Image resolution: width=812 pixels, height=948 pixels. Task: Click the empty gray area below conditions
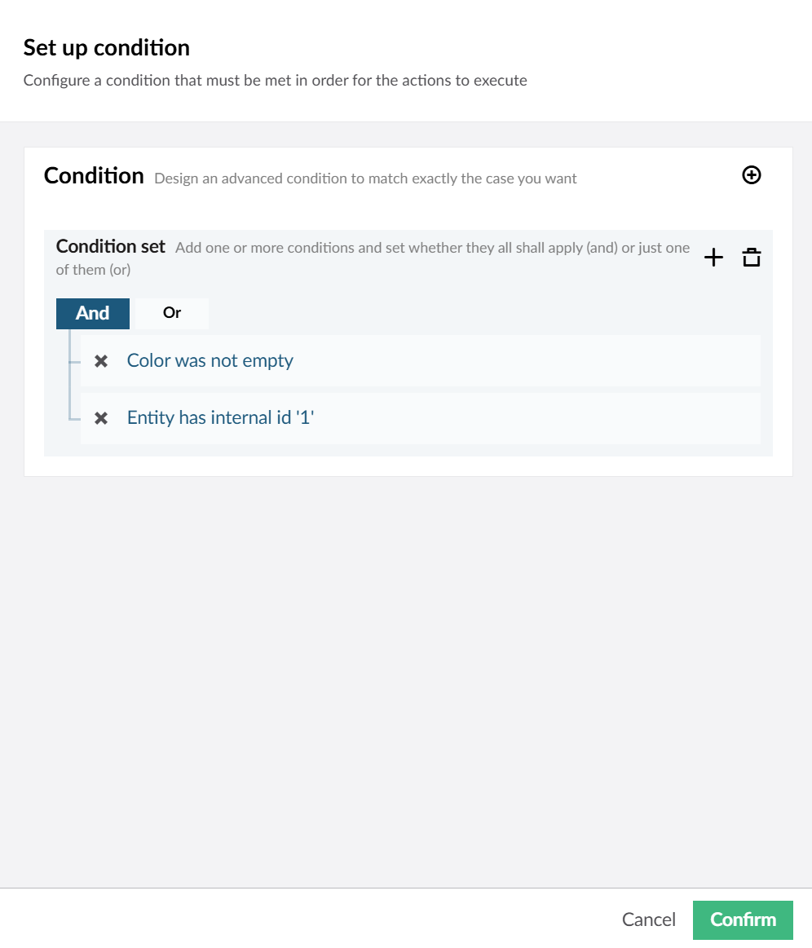(x=406, y=677)
